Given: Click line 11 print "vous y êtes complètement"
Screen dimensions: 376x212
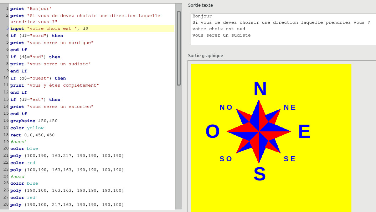Looking at the screenshot, I should [55, 85].
